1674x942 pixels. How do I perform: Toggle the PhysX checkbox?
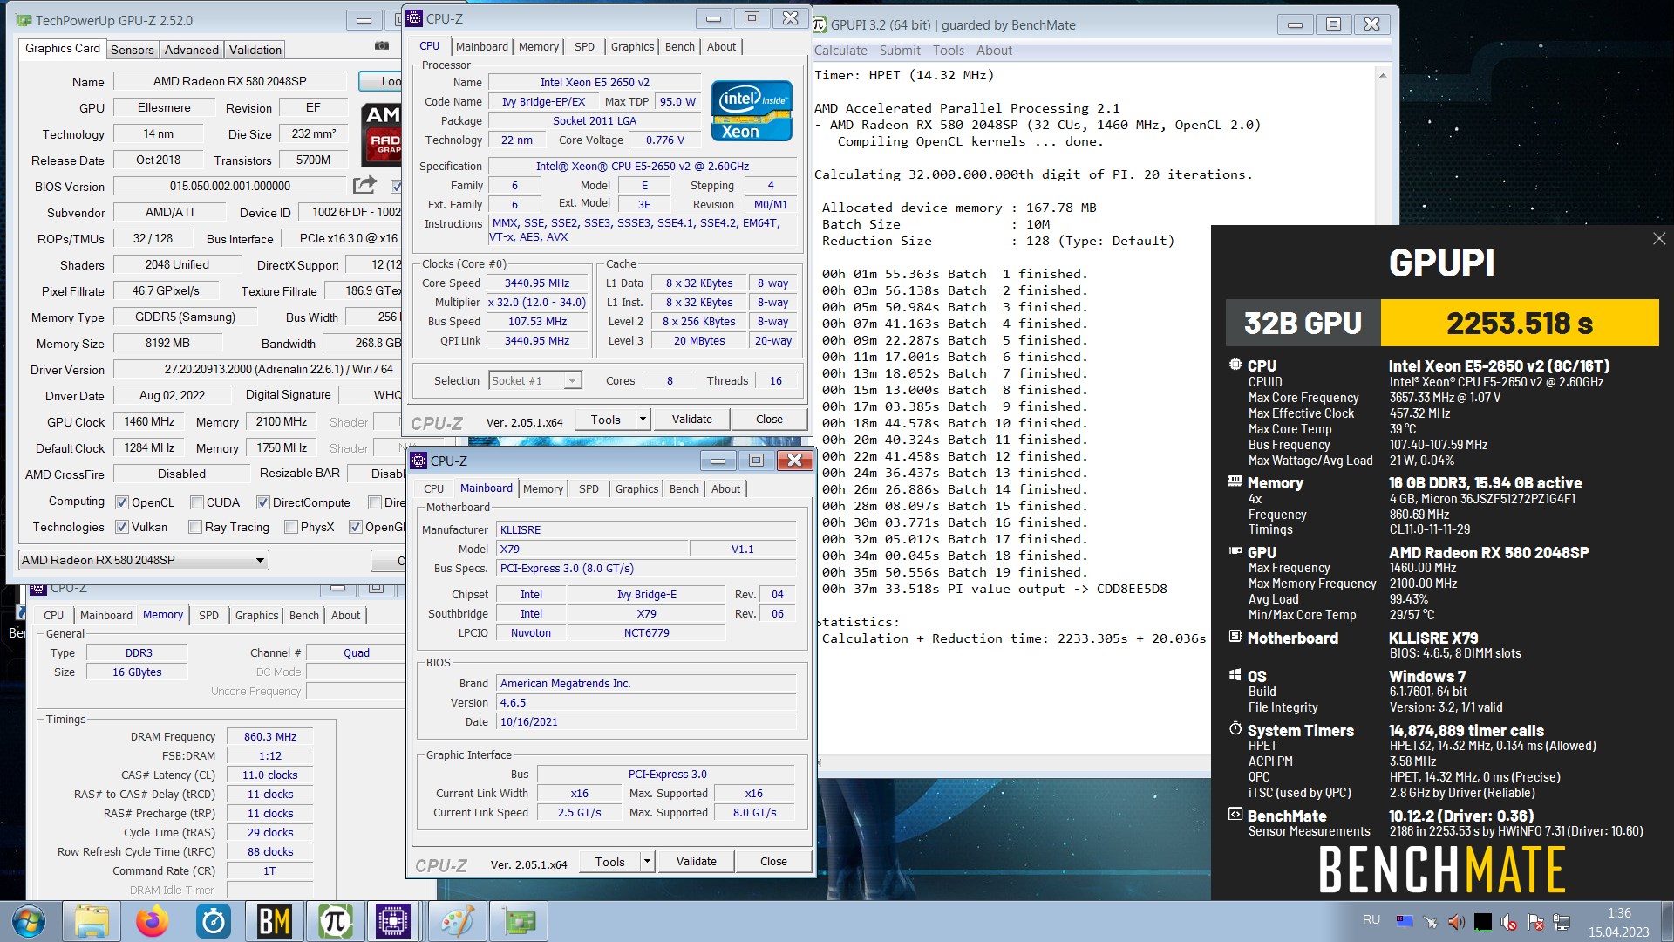(x=289, y=527)
